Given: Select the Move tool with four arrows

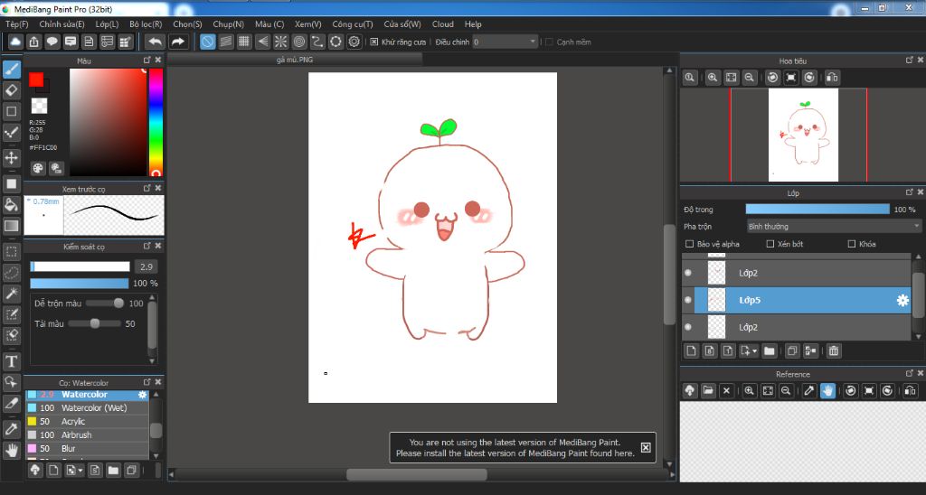Looking at the screenshot, I should tap(11, 157).
